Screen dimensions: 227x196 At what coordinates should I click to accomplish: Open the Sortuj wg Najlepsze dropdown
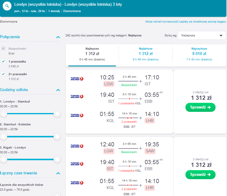pyautogui.click(x=202, y=35)
